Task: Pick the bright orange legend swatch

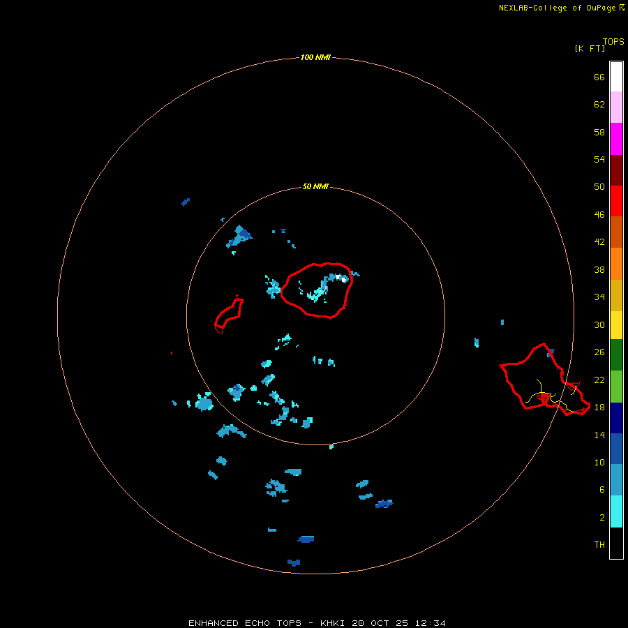Action: point(616,263)
